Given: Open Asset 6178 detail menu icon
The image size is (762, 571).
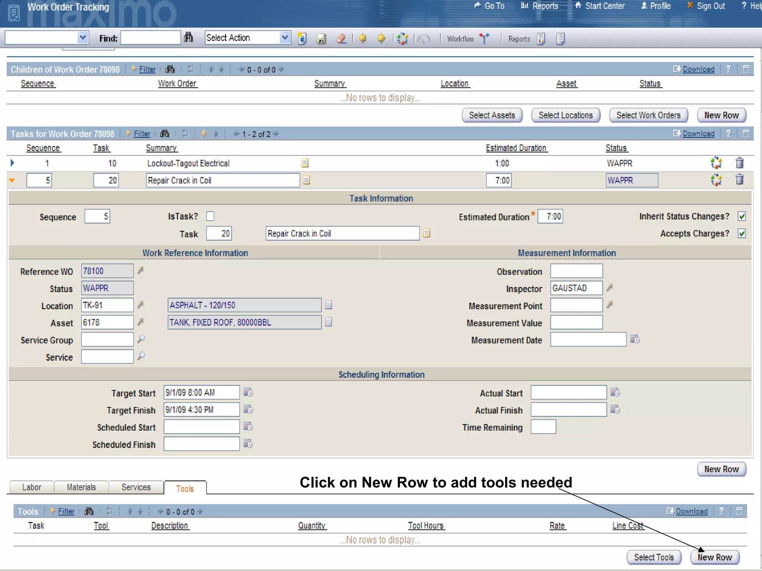Looking at the screenshot, I should (140, 322).
